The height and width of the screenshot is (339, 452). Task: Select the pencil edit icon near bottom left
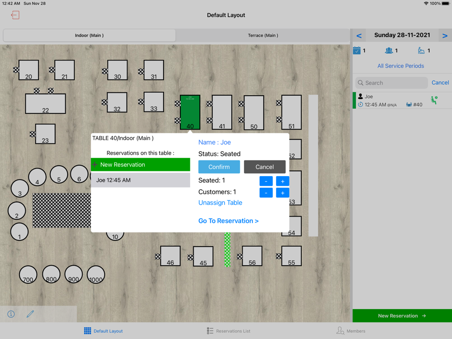[x=30, y=314]
